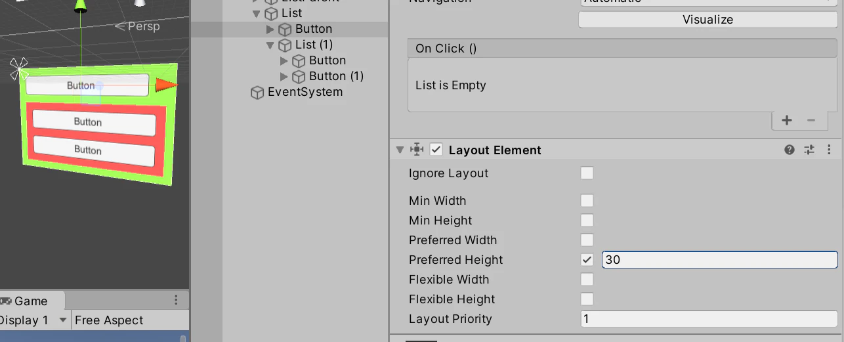Click the minus icon in On Click list
844x342 pixels.
click(x=811, y=120)
